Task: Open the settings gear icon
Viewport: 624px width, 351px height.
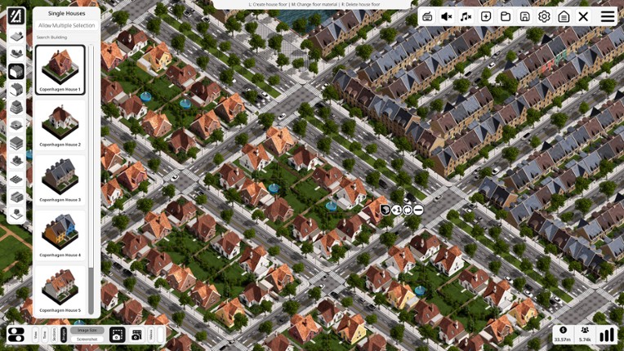Action: click(544, 16)
